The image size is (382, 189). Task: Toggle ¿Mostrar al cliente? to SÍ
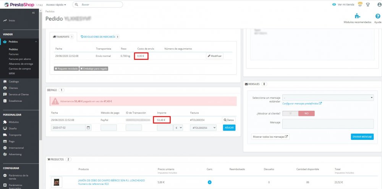tap(290, 114)
